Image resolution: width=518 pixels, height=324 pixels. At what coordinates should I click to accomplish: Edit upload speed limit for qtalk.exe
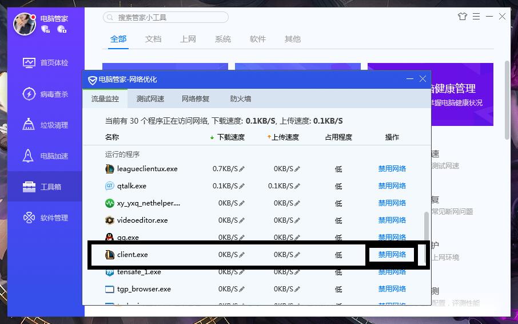pos(297,186)
